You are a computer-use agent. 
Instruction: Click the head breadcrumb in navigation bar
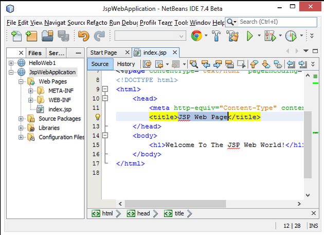143,213
